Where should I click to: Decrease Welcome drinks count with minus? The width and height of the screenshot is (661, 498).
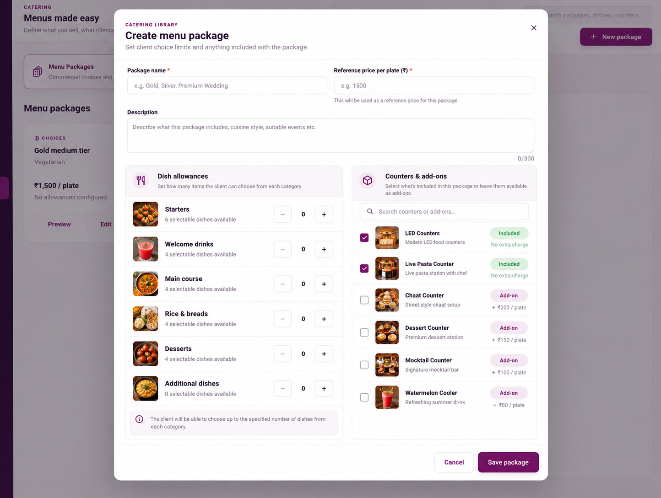(282, 249)
